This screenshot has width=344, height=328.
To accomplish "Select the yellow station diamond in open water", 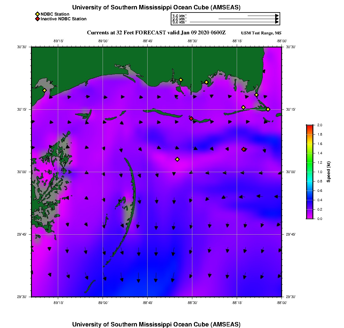I will [177, 159].
